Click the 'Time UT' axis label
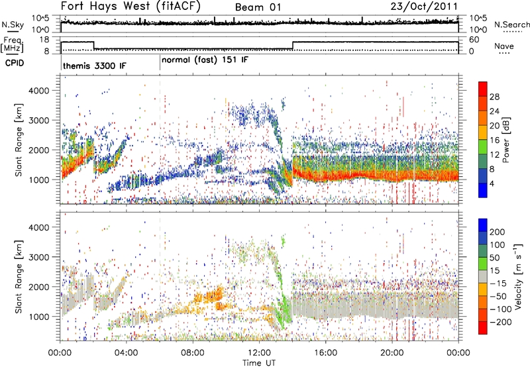 [259, 362]
